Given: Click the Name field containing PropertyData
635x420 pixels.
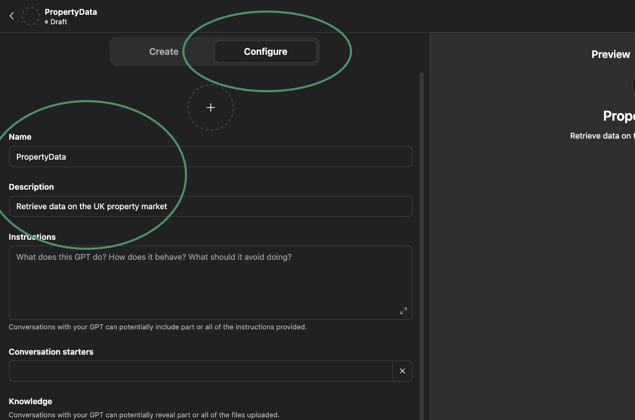Looking at the screenshot, I should [211, 157].
